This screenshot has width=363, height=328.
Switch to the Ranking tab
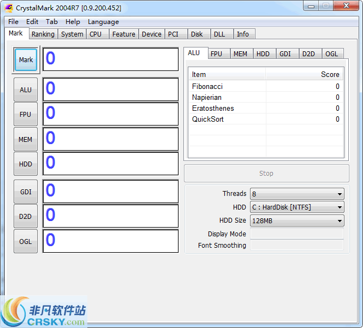(x=43, y=34)
